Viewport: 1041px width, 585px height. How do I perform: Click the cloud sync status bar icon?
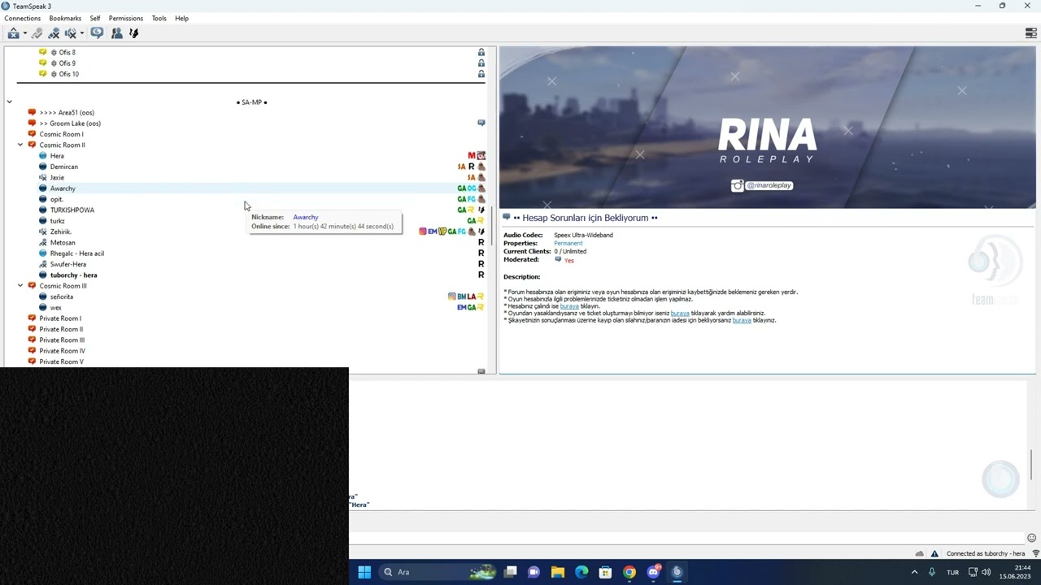click(x=920, y=553)
